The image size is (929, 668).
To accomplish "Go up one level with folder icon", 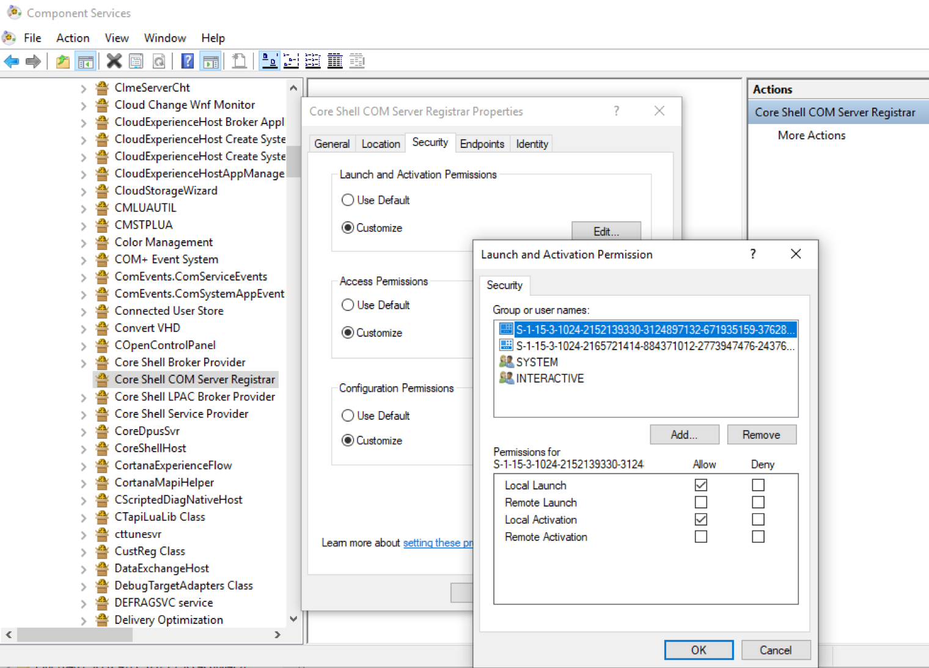I will tap(63, 61).
